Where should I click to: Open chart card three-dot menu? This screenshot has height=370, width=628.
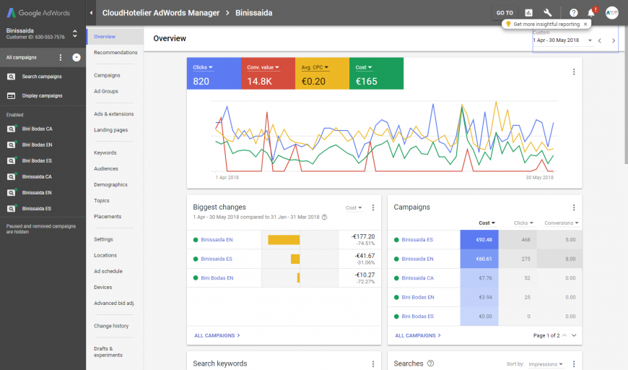point(574,72)
